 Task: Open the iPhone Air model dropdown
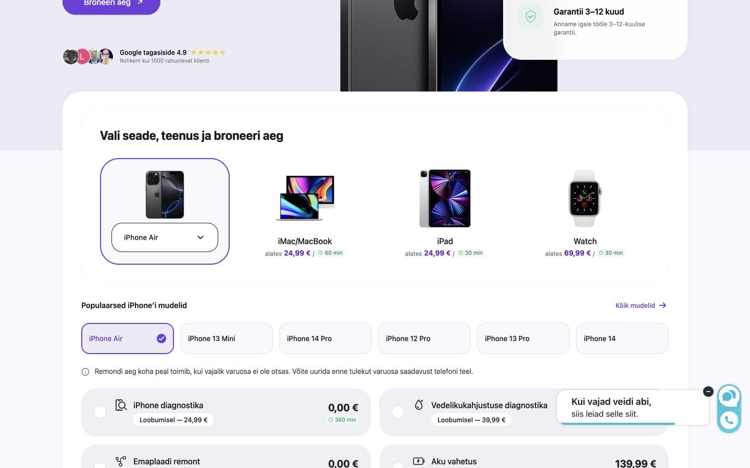coord(165,238)
